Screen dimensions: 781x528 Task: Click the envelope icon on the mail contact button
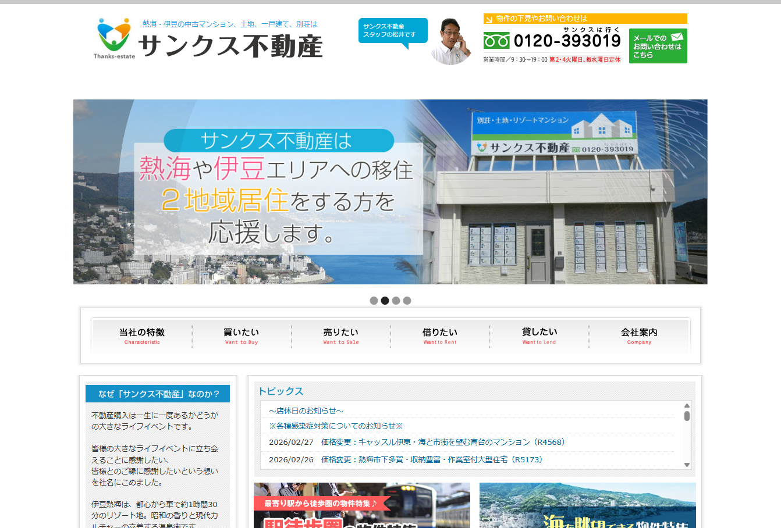click(x=677, y=35)
